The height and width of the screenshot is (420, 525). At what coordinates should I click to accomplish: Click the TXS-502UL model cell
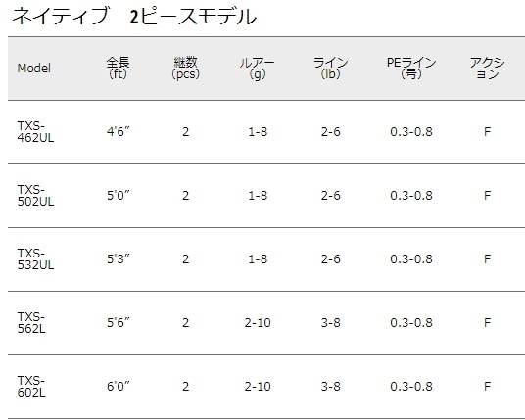tap(35, 196)
